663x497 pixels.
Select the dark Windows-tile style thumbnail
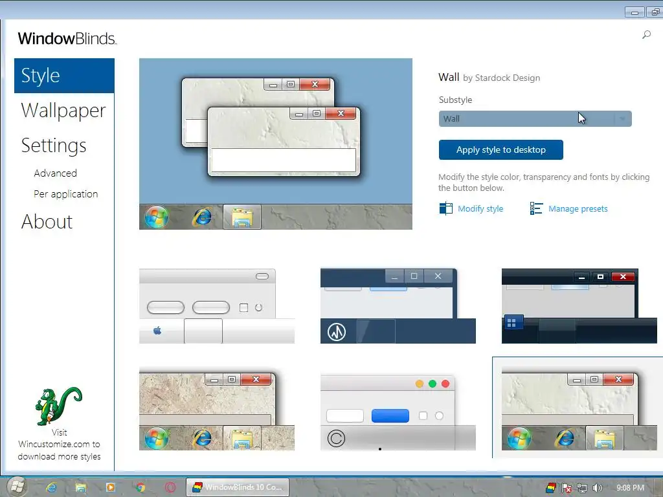579,306
